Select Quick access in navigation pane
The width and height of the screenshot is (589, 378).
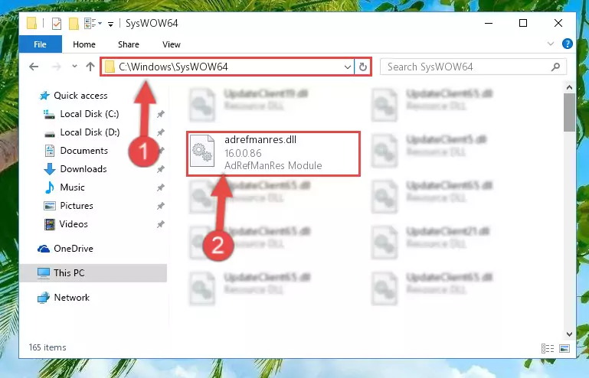pyautogui.click(x=80, y=96)
